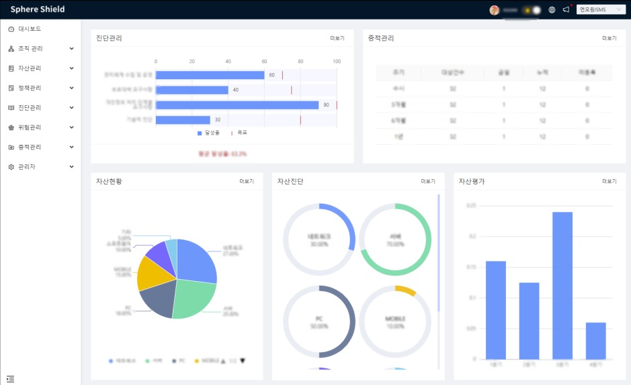Click the 위험관리 risk icon in sidebar
This screenshot has width=631, height=385.
point(11,127)
